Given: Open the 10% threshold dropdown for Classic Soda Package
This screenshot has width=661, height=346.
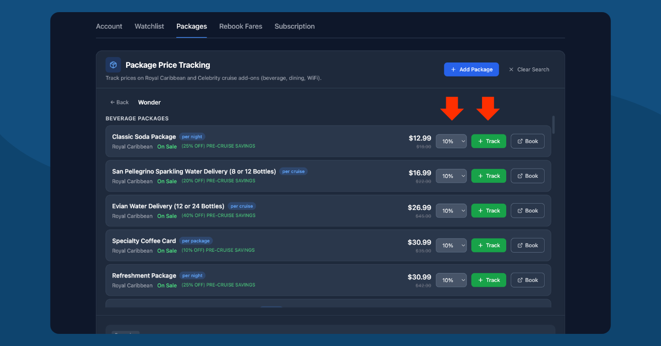Looking at the screenshot, I should click(451, 141).
